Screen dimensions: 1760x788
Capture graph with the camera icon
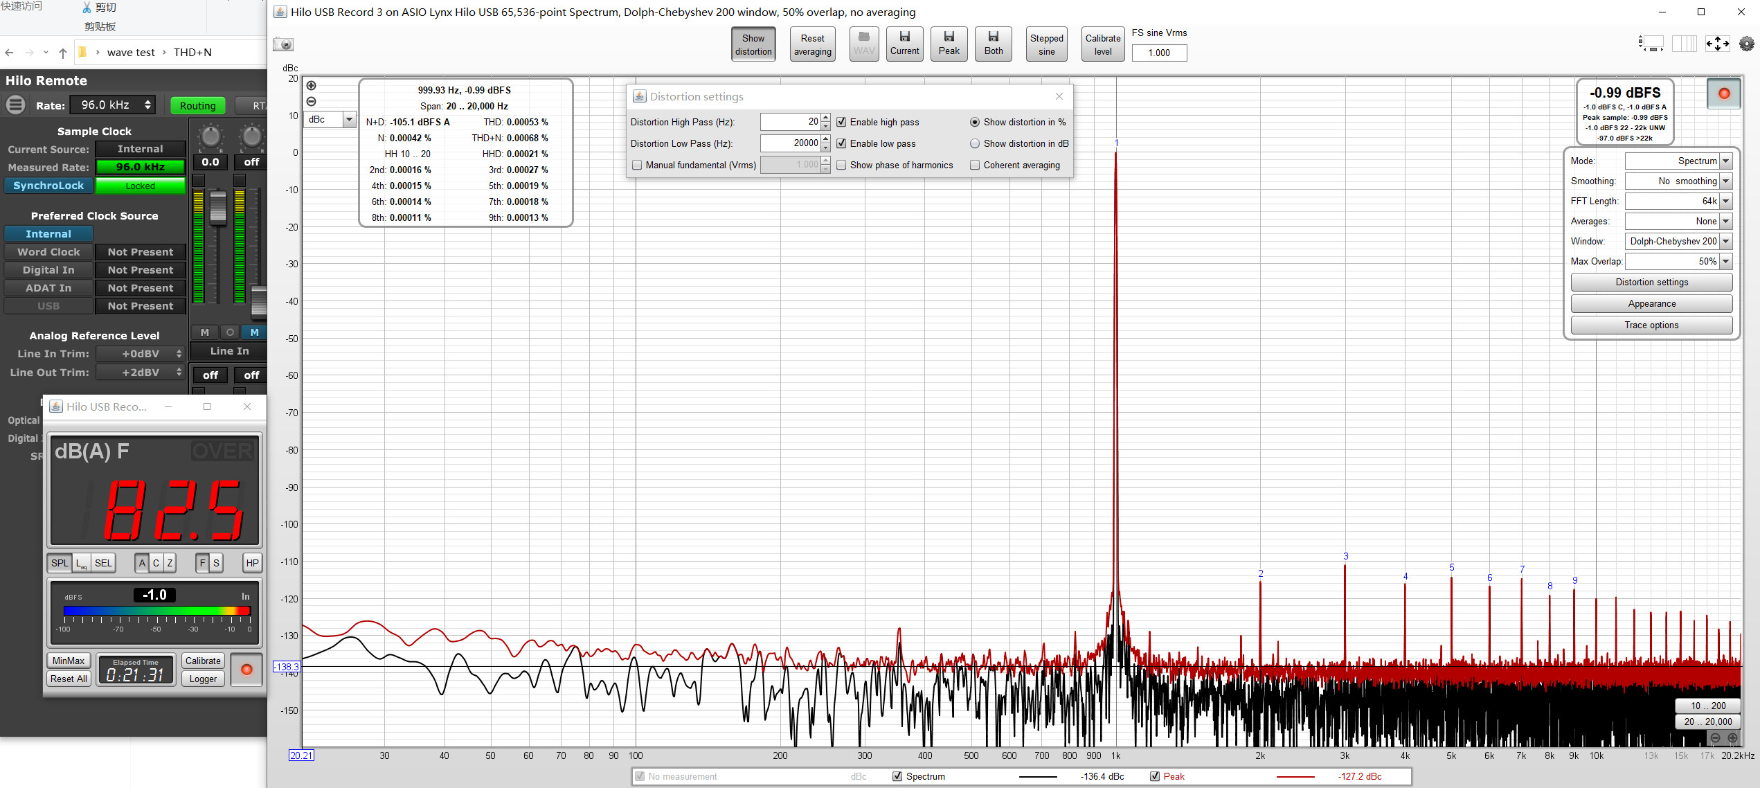click(x=283, y=44)
